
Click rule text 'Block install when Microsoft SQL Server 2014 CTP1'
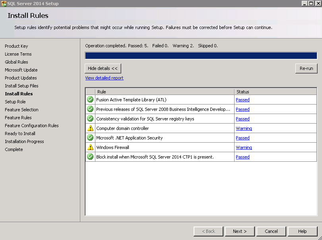tap(155, 157)
